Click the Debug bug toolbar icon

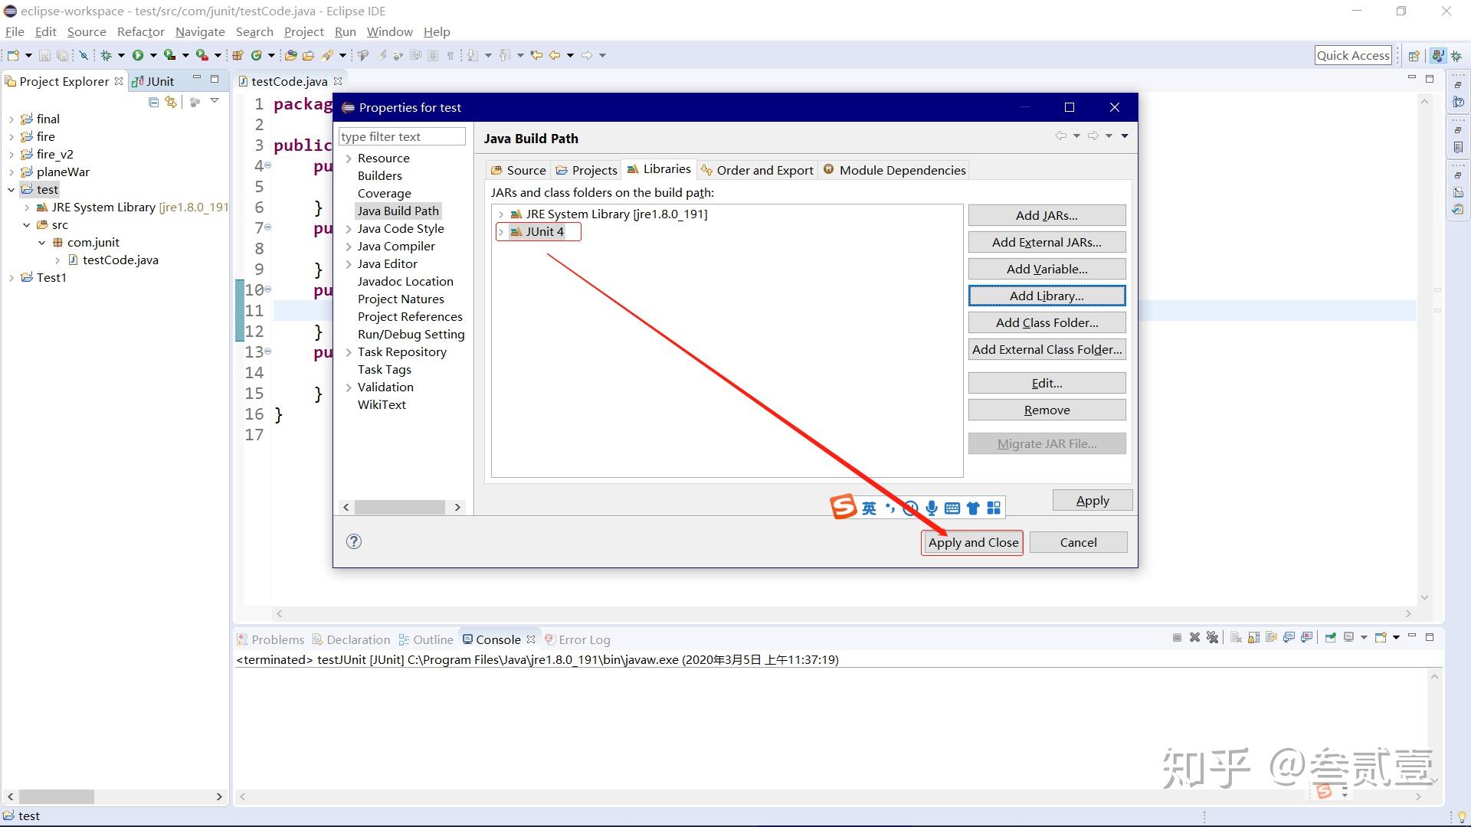click(x=106, y=55)
